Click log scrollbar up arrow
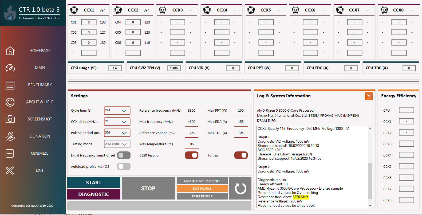Image resolution: width=422 pixels, height=215 pixels. pyautogui.click(x=370, y=129)
